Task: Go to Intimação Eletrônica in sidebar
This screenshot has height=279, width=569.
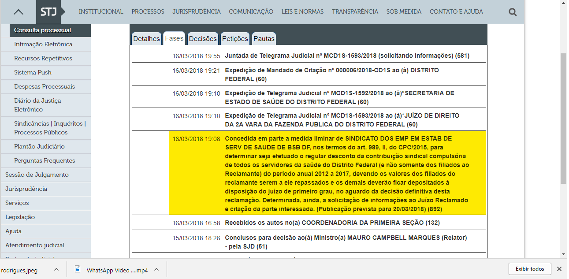Action: pyautogui.click(x=43, y=45)
